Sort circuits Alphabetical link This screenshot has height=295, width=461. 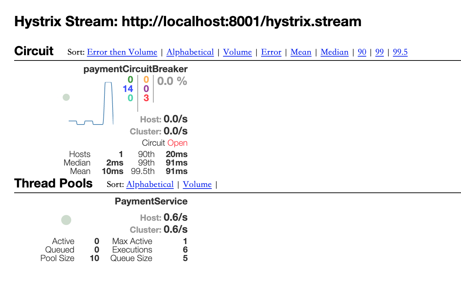[x=190, y=52]
